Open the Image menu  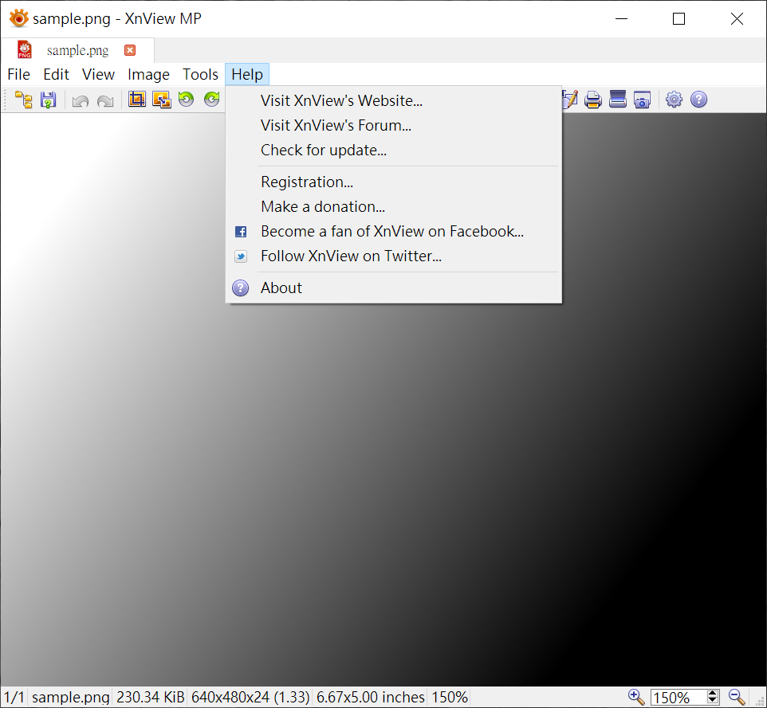coord(149,74)
